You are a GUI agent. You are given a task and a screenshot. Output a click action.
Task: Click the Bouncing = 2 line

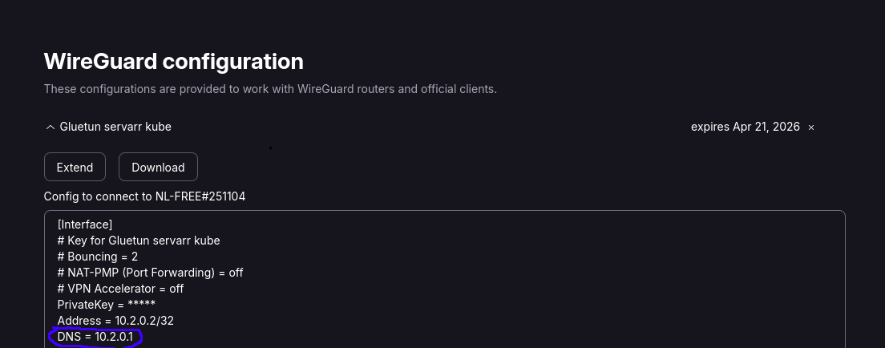[x=98, y=257]
